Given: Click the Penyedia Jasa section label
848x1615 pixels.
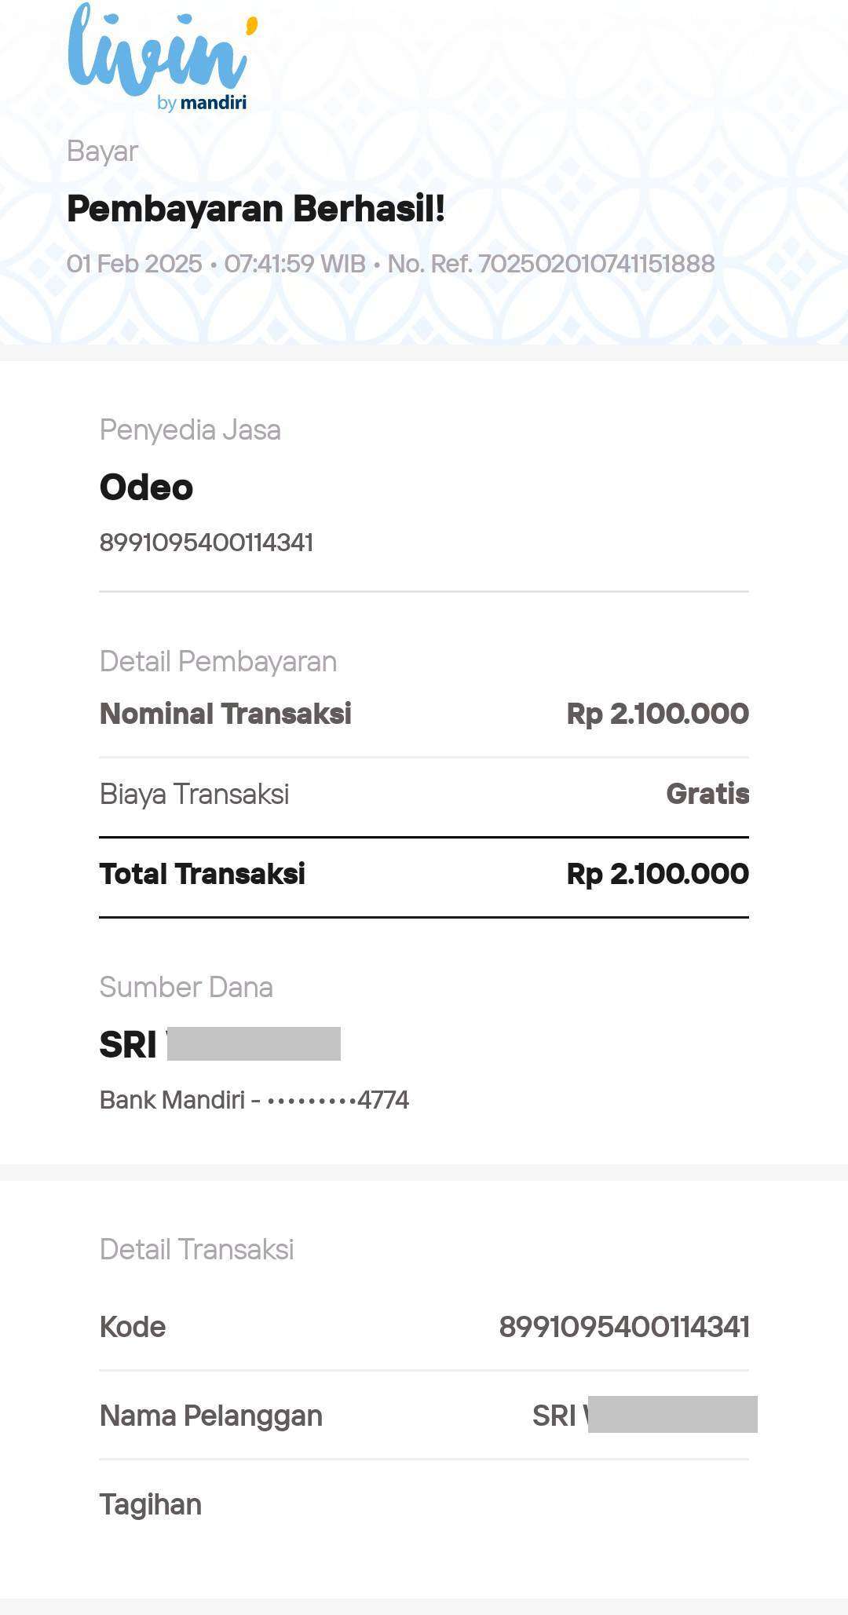Looking at the screenshot, I should [190, 430].
